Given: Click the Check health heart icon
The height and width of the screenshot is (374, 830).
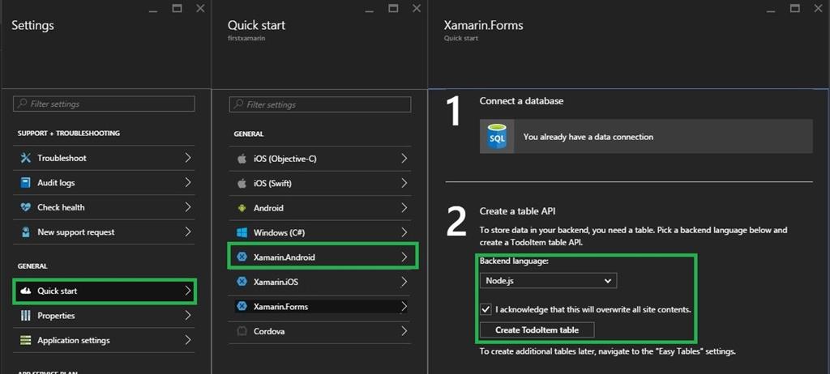Looking at the screenshot, I should click(25, 207).
